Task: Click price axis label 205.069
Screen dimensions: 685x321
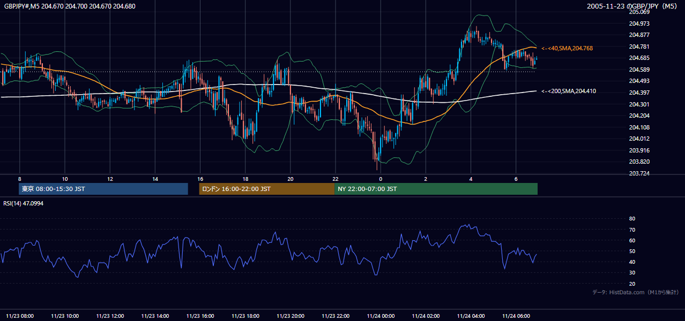Action: coord(639,12)
